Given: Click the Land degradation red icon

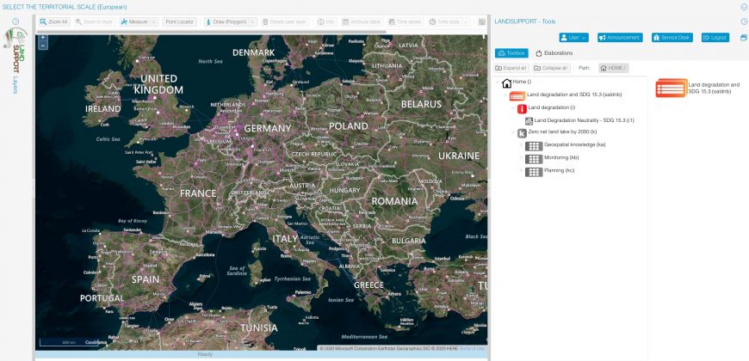Looking at the screenshot, I should pos(522,108).
